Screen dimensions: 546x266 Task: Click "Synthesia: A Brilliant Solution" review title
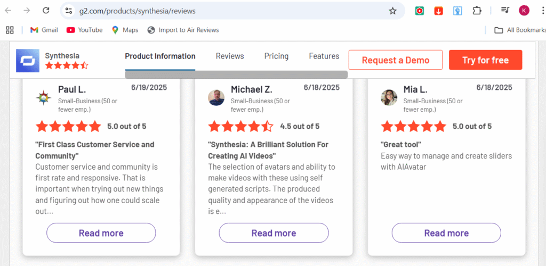pos(268,150)
